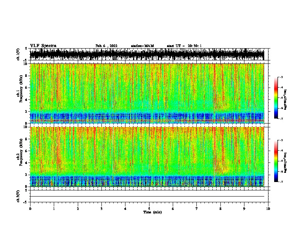The width and height of the screenshot is (302, 234).
Task: Click the ch.1 frequency tick label "8"
Action: coord(27,76)
